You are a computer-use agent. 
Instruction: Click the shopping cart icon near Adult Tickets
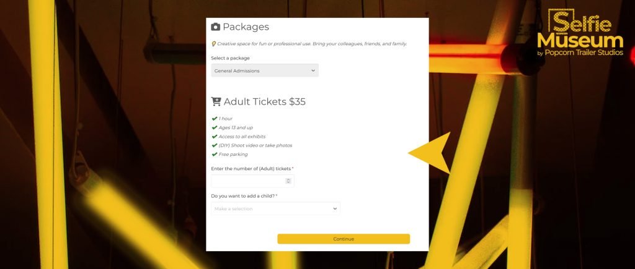[216, 102]
